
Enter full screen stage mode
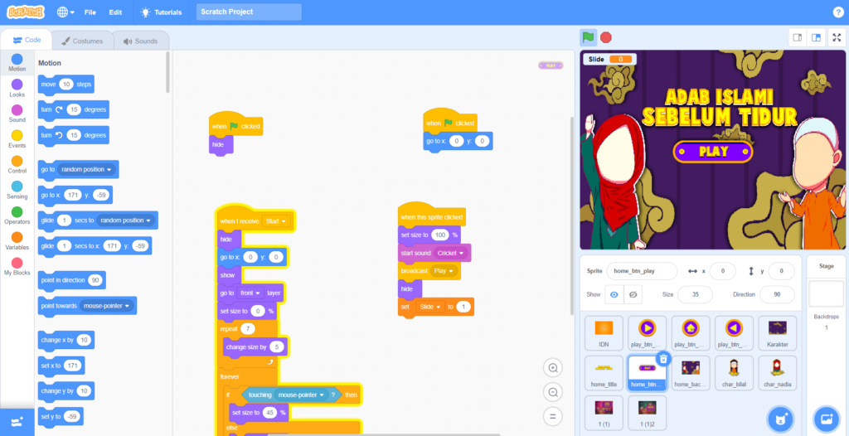pos(836,37)
